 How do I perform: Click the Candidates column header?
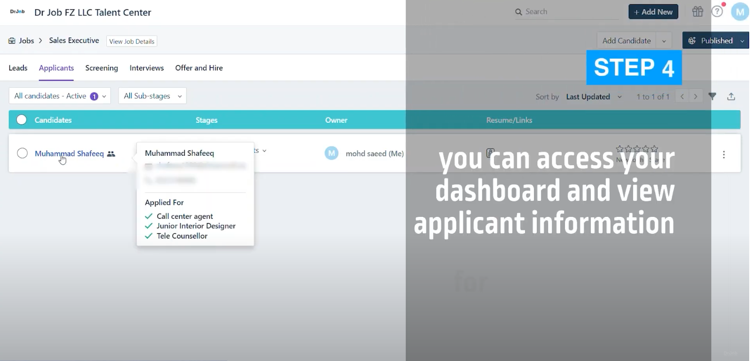coord(53,120)
